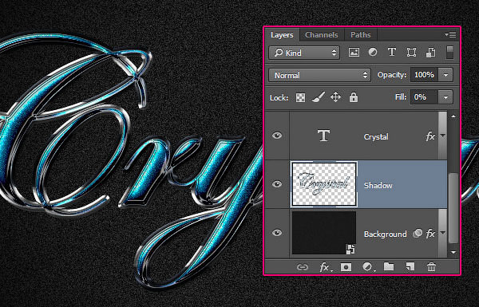Lock layer position

[336, 97]
